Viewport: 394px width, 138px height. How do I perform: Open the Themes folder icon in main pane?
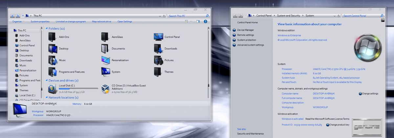(158, 72)
